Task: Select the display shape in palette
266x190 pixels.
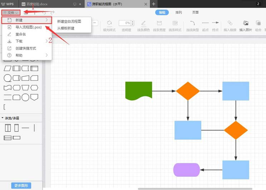Action: (x=16, y=88)
